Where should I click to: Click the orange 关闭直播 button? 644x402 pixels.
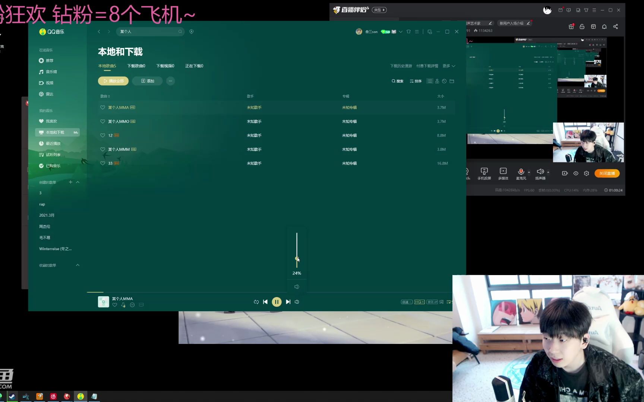(607, 173)
